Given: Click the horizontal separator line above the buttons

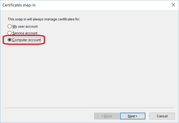Looking at the screenshot, I should 89,108.
